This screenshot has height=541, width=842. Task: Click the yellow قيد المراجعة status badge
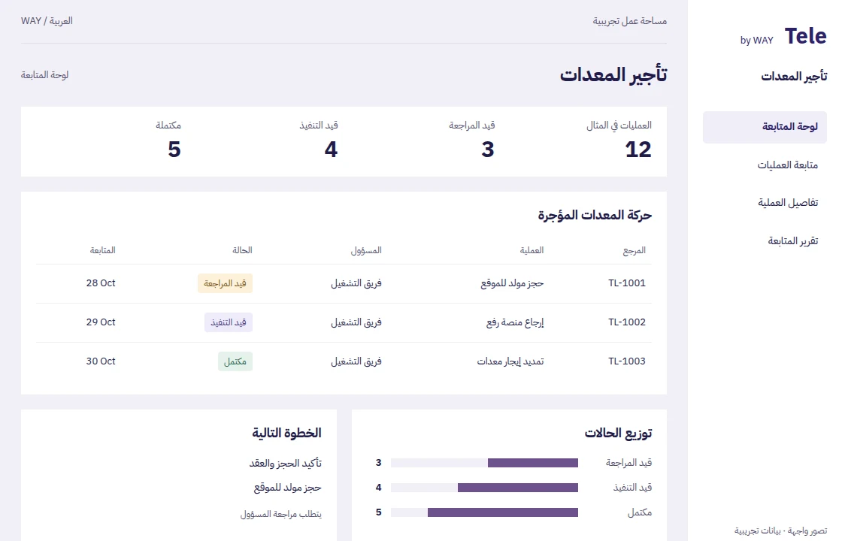coord(225,283)
